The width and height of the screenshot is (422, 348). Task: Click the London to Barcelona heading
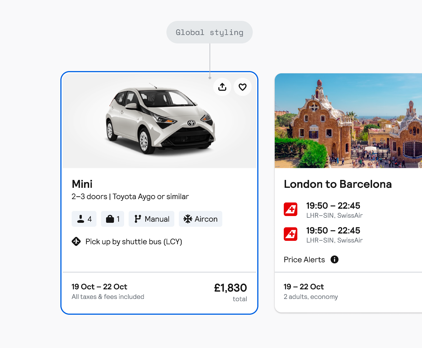pyautogui.click(x=338, y=184)
